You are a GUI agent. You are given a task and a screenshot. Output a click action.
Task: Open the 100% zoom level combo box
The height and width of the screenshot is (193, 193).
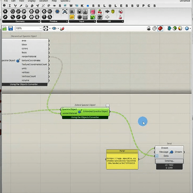(x=29, y=29)
